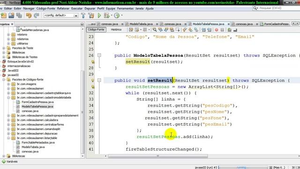Open the Editar menu
Screen dimensions: 300x169
[8, 8]
